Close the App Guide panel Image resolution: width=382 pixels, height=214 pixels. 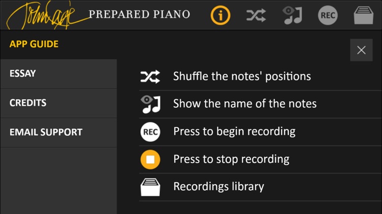[x=361, y=50]
